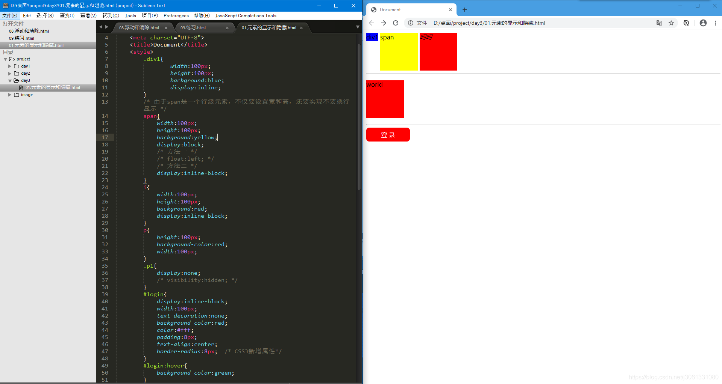Select 01.元素的显示和隐藏.html in open files list
The width and height of the screenshot is (722, 384).
(48, 45)
